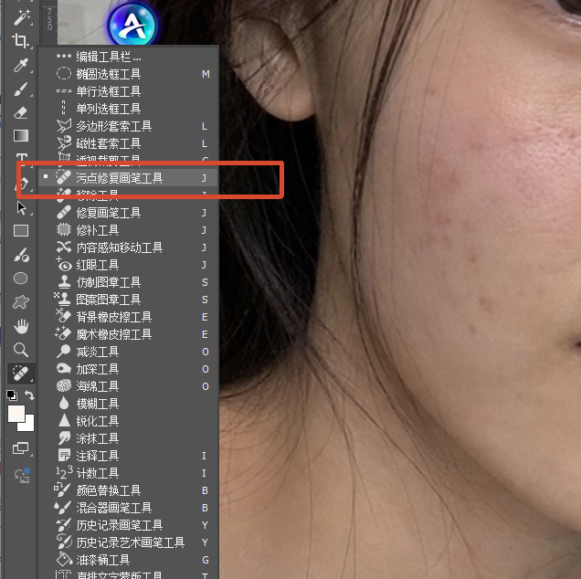Choose 历史记录艺术画笔工具 entry
The height and width of the screenshot is (579, 581).
(129, 542)
